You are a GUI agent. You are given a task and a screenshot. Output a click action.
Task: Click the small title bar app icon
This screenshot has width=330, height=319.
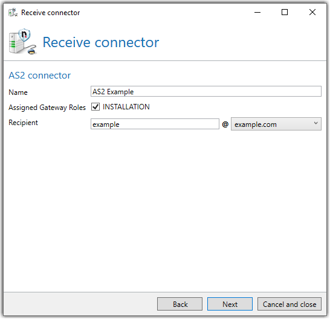[x=13, y=13]
